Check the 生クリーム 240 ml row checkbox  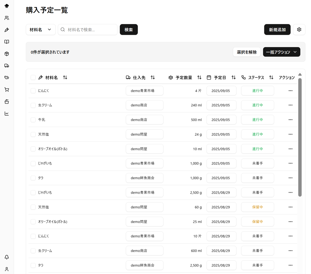pos(33,105)
